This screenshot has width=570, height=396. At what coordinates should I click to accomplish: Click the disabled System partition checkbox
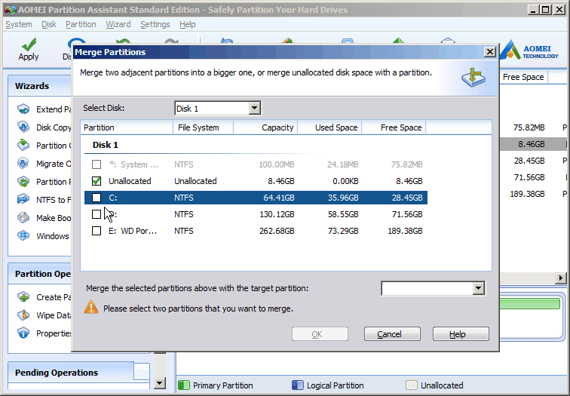pos(97,164)
